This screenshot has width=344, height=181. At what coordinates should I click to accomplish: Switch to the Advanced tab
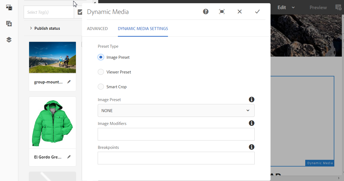(x=97, y=29)
